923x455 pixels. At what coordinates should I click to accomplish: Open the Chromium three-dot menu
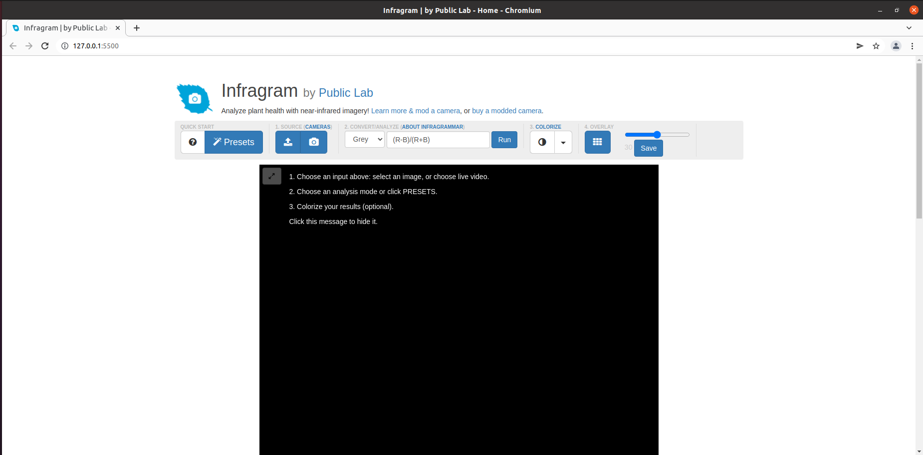tap(912, 46)
